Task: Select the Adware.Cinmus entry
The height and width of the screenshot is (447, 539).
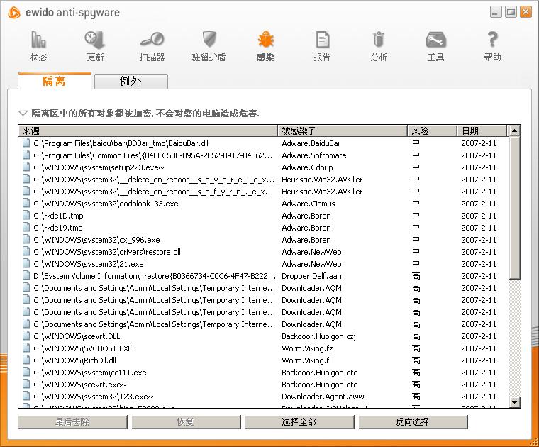Action: [x=308, y=204]
